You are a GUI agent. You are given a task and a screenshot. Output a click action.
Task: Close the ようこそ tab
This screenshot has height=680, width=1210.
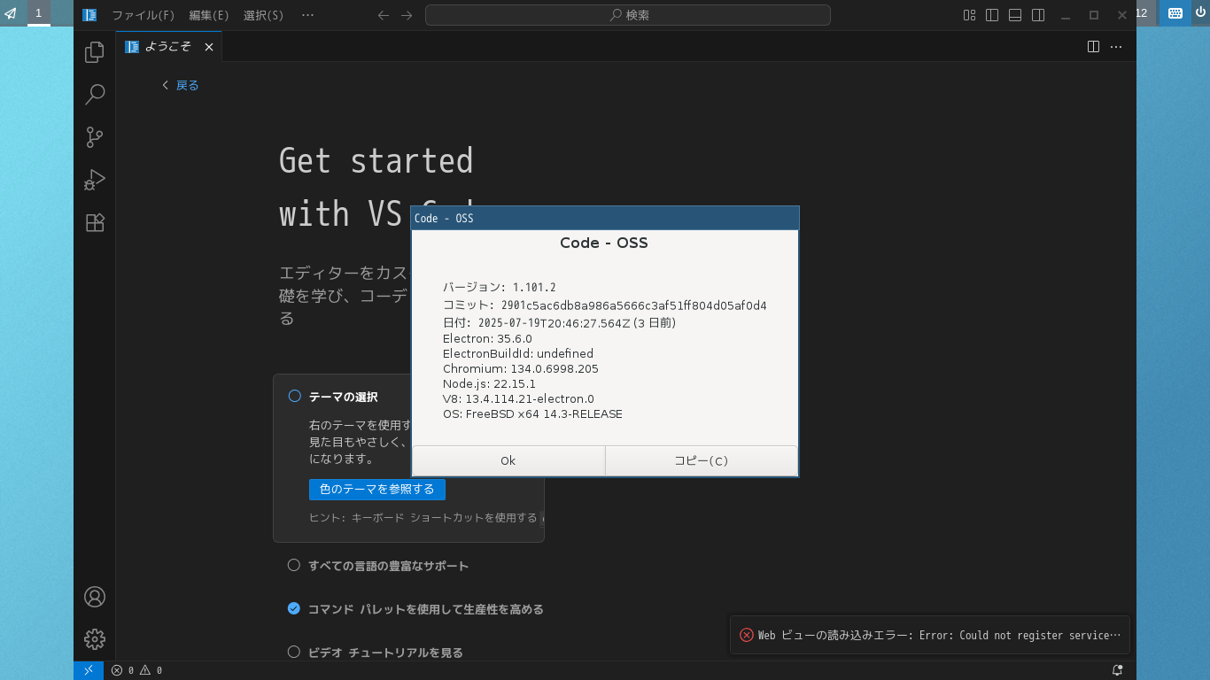tap(209, 47)
